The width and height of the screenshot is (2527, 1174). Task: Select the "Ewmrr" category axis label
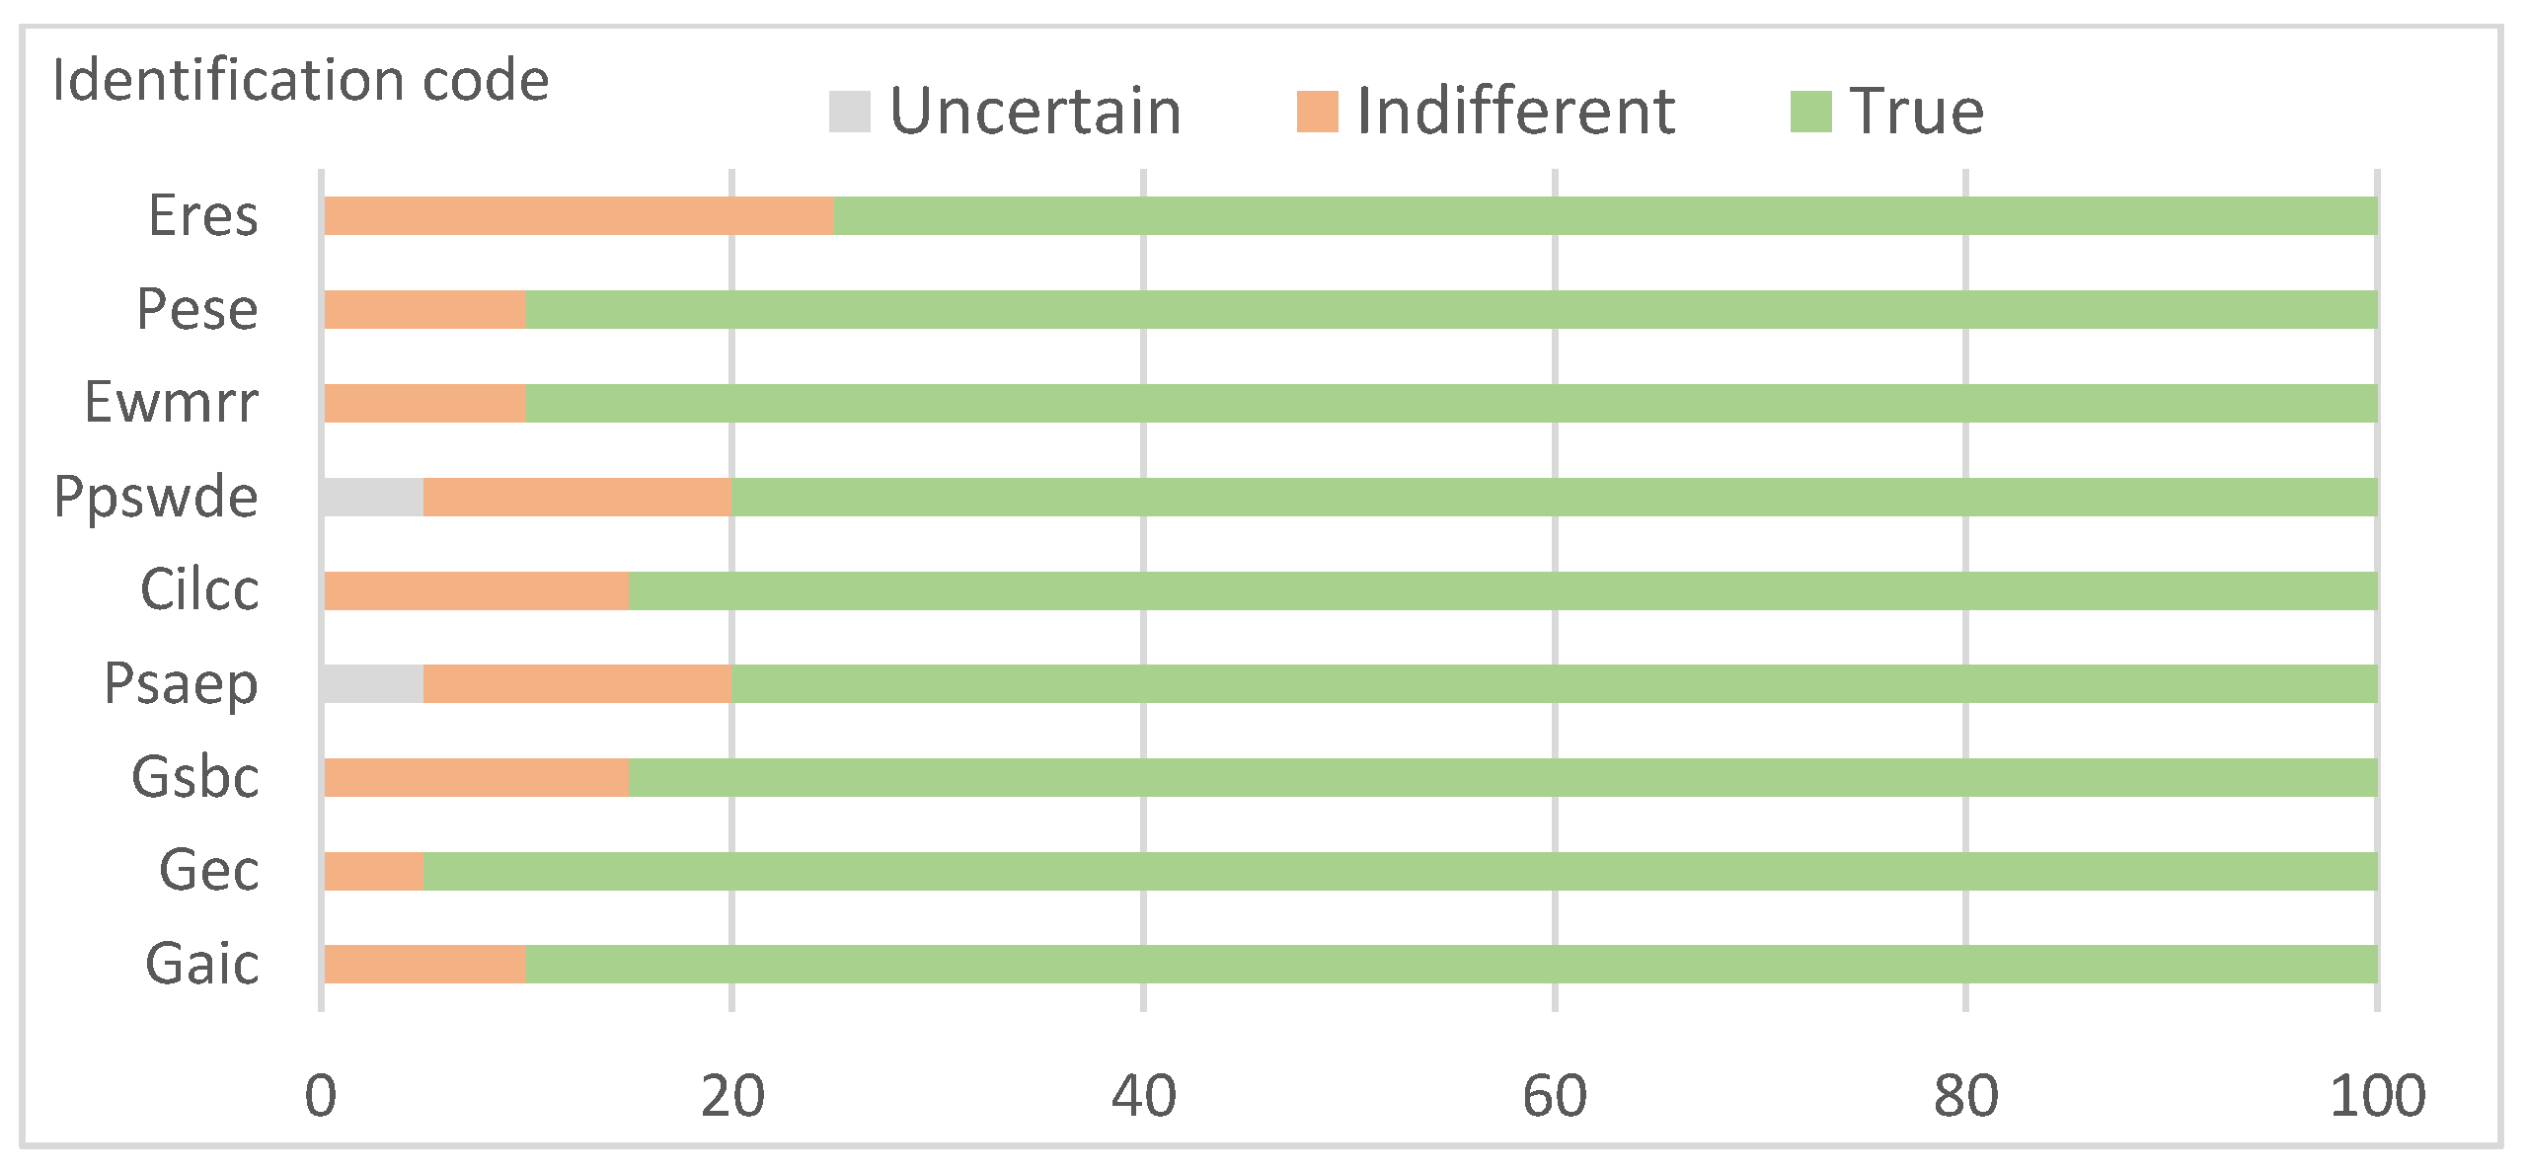coord(172,403)
